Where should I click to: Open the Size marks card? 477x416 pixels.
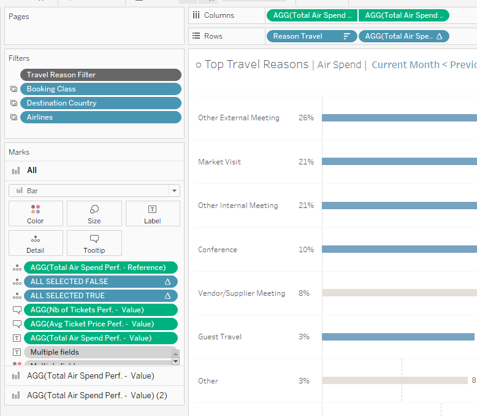tap(94, 214)
